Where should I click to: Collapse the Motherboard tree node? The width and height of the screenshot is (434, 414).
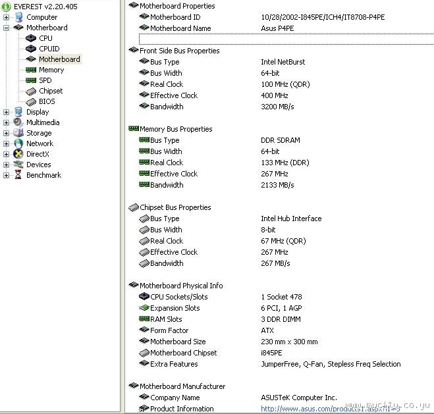(x=6, y=28)
